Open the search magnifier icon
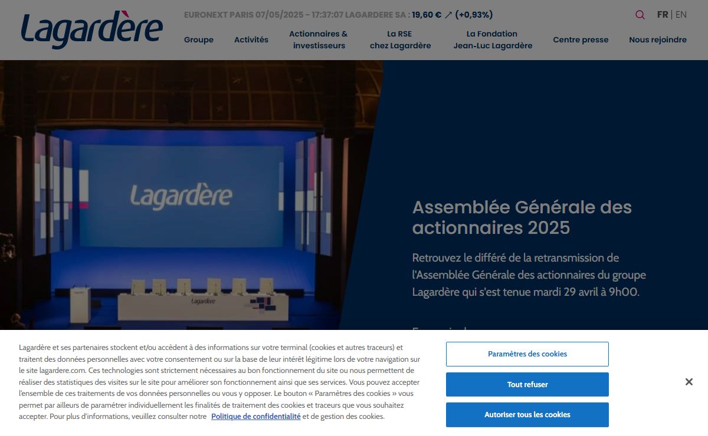 640,15
